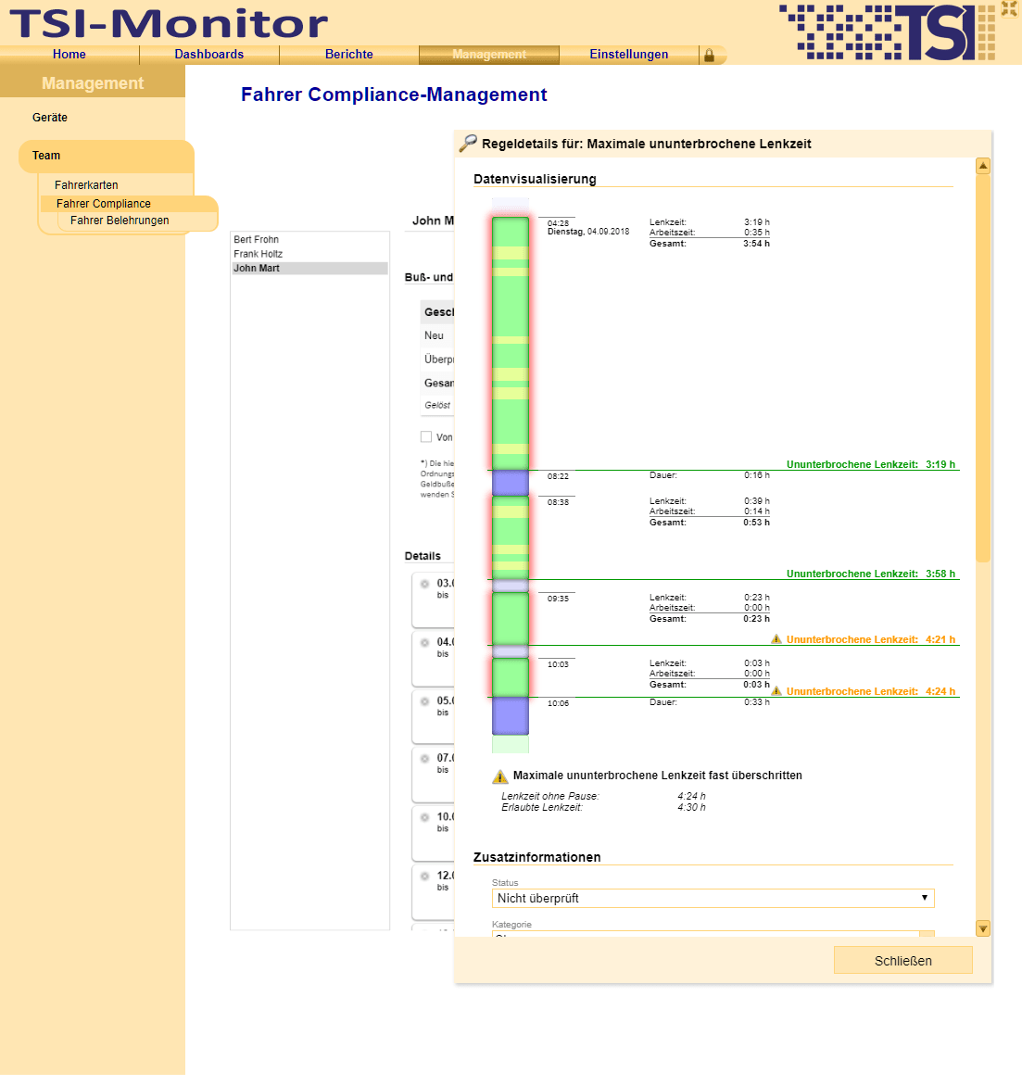Screen dimensions: 1022x1085
Task: Click the gear icon of 12. detail entry
Action: point(425,876)
